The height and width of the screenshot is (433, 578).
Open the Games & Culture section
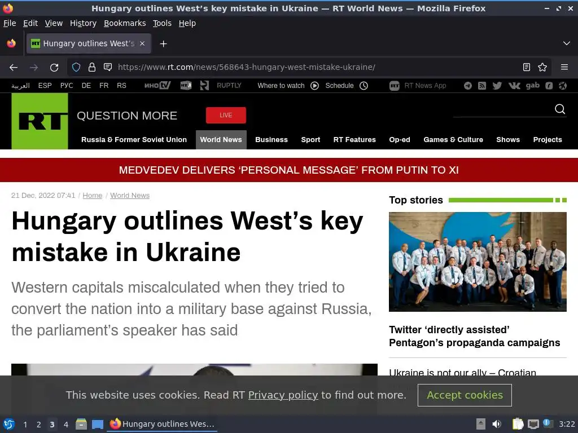pos(453,140)
